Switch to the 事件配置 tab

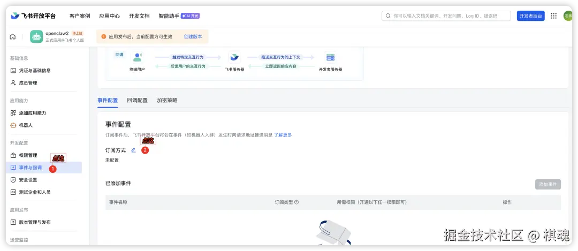(x=108, y=100)
